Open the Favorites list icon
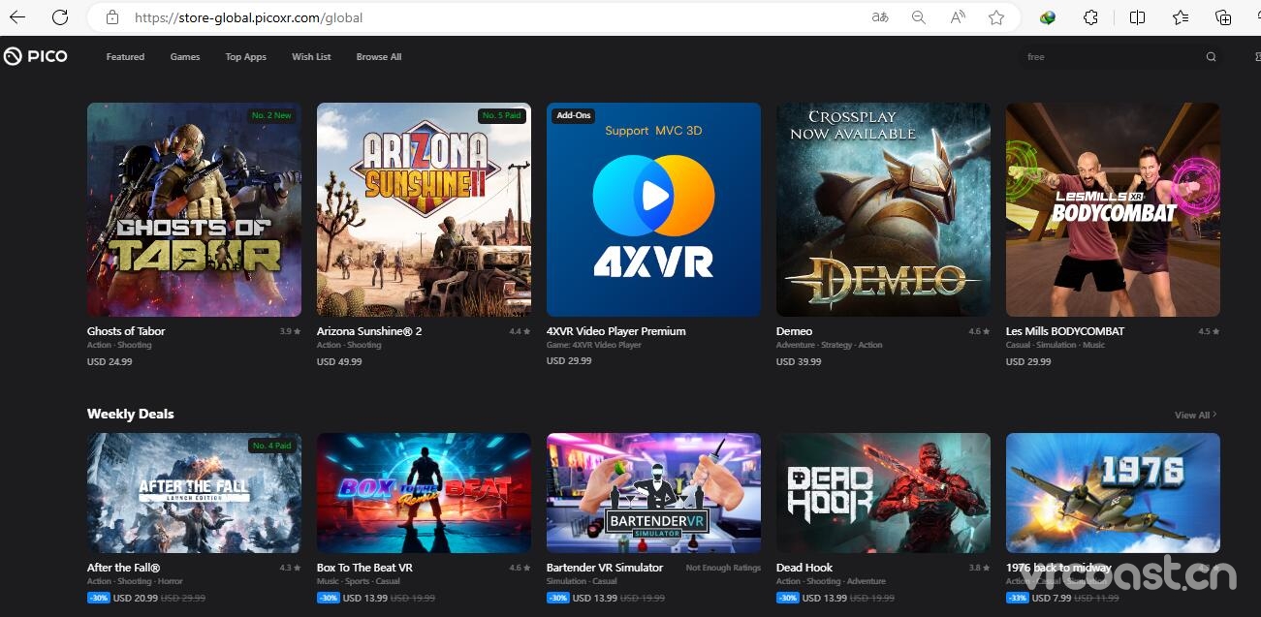This screenshot has width=1261, height=617. coord(1181,17)
